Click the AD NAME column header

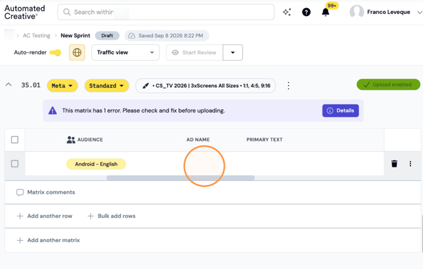coord(198,140)
